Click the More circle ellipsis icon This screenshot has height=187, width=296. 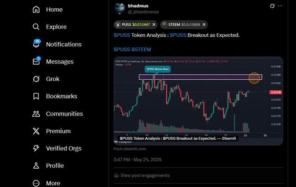coord(36,183)
